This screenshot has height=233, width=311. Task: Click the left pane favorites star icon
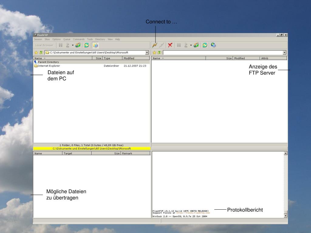pyautogui.click(x=36, y=52)
